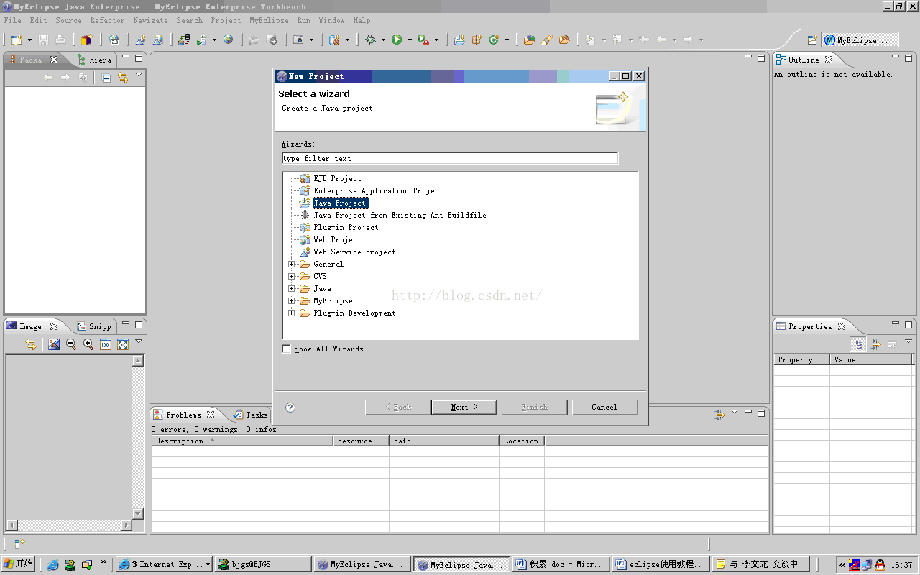Image resolution: width=920 pixels, height=575 pixels.
Task: Click the camera capture icon in toolbar
Action: [x=299, y=40]
